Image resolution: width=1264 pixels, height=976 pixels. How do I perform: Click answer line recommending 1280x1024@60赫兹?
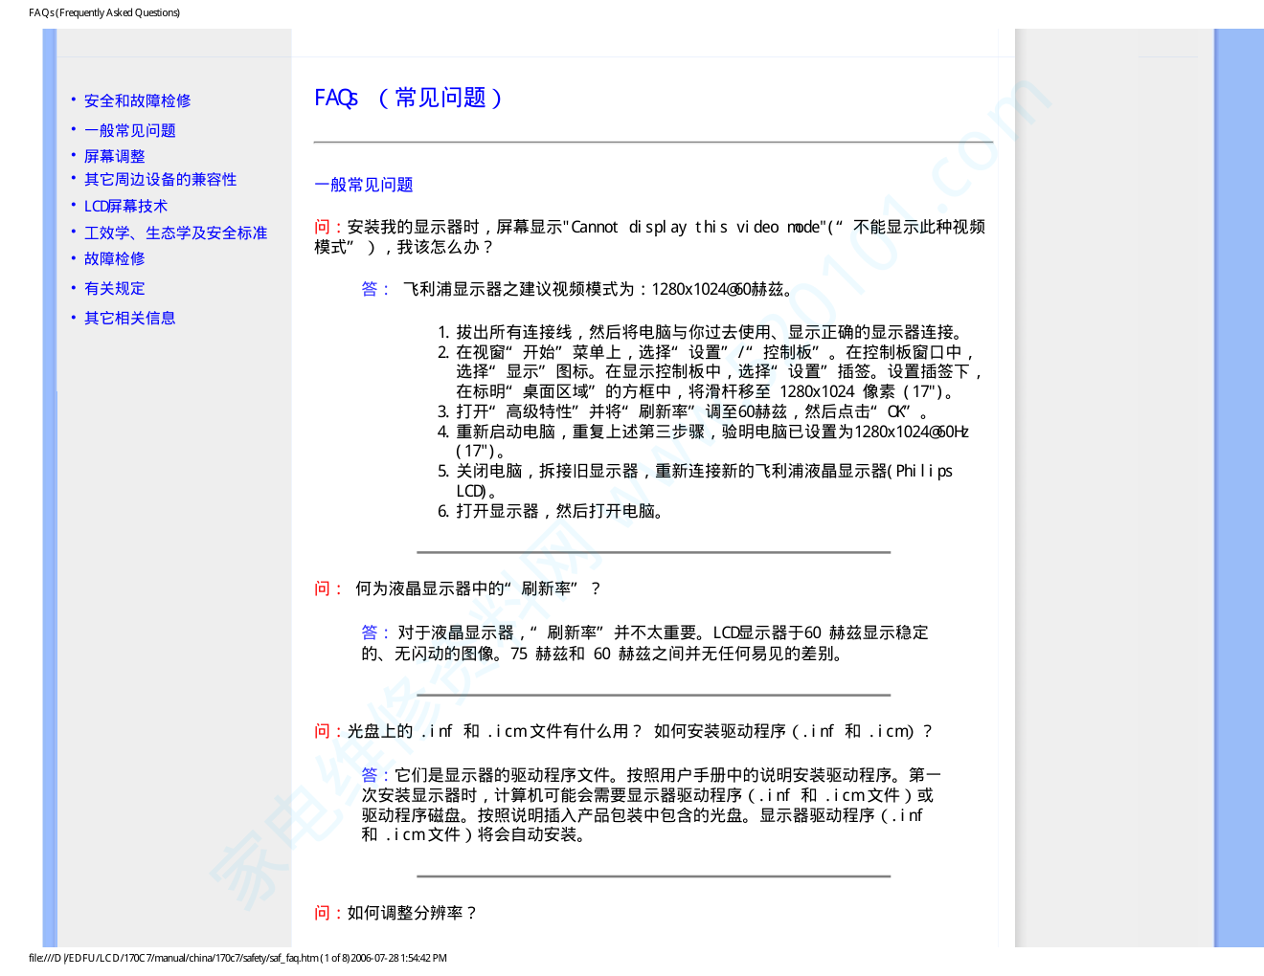[578, 289]
